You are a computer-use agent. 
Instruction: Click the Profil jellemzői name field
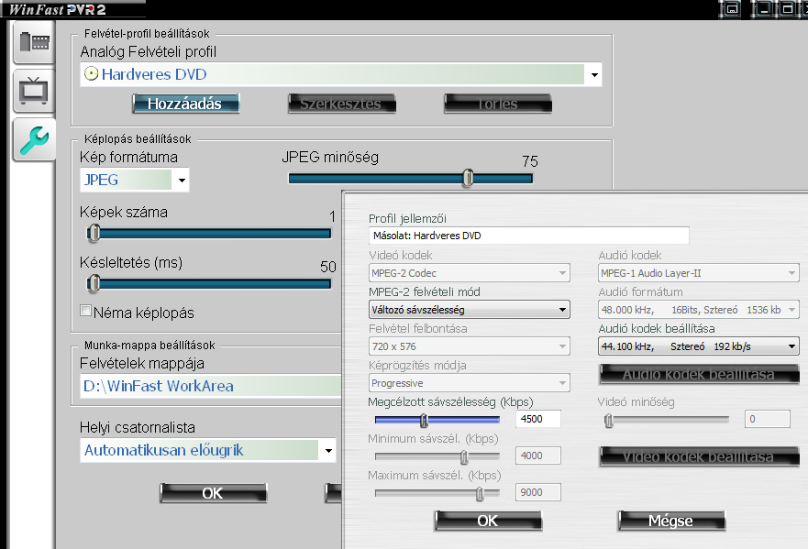click(528, 236)
